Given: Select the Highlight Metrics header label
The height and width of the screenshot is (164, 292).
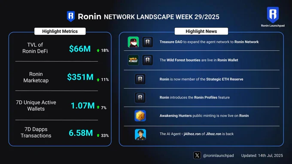Looking at the screenshot, I should tap(60, 31).
